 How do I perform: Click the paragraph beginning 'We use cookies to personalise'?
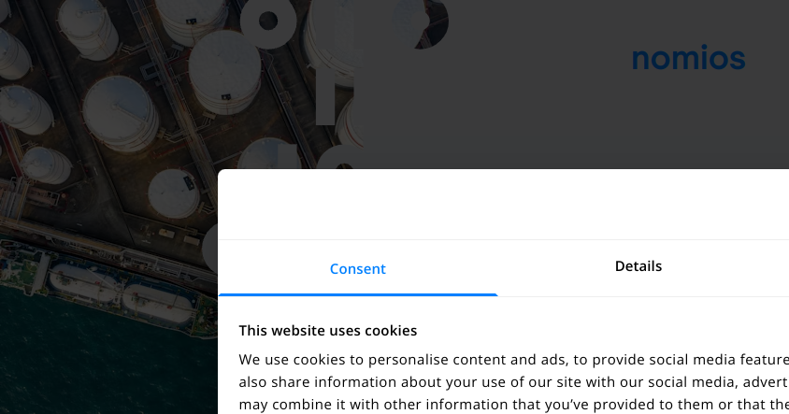(x=514, y=382)
